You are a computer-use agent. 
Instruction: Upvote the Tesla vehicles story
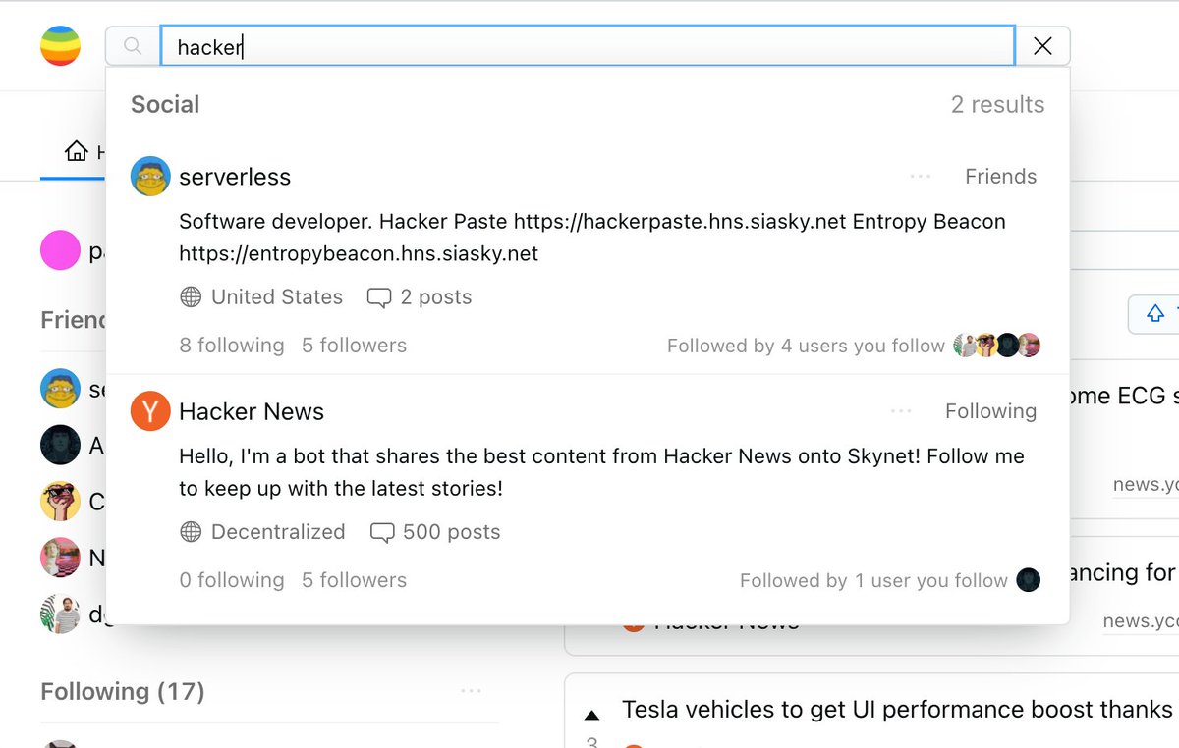[x=591, y=714]
